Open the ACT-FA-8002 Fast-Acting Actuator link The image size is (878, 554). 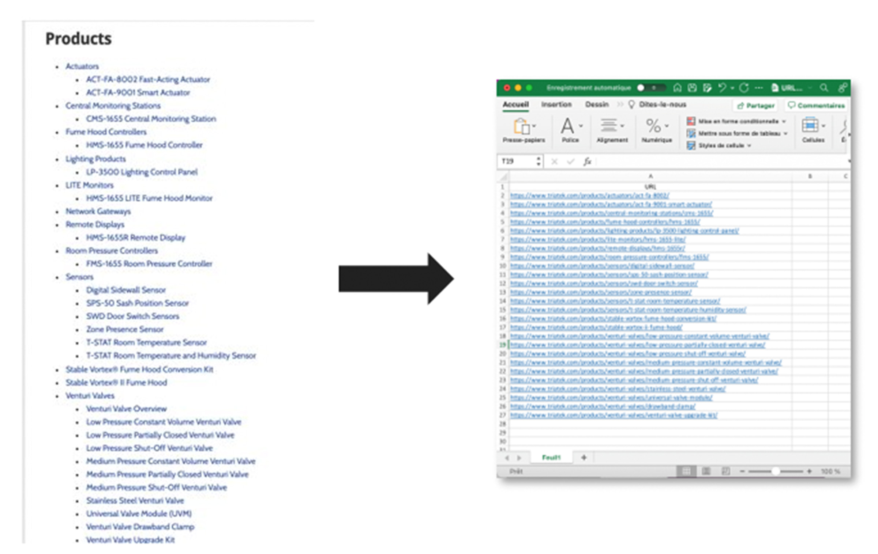point(148,79)
